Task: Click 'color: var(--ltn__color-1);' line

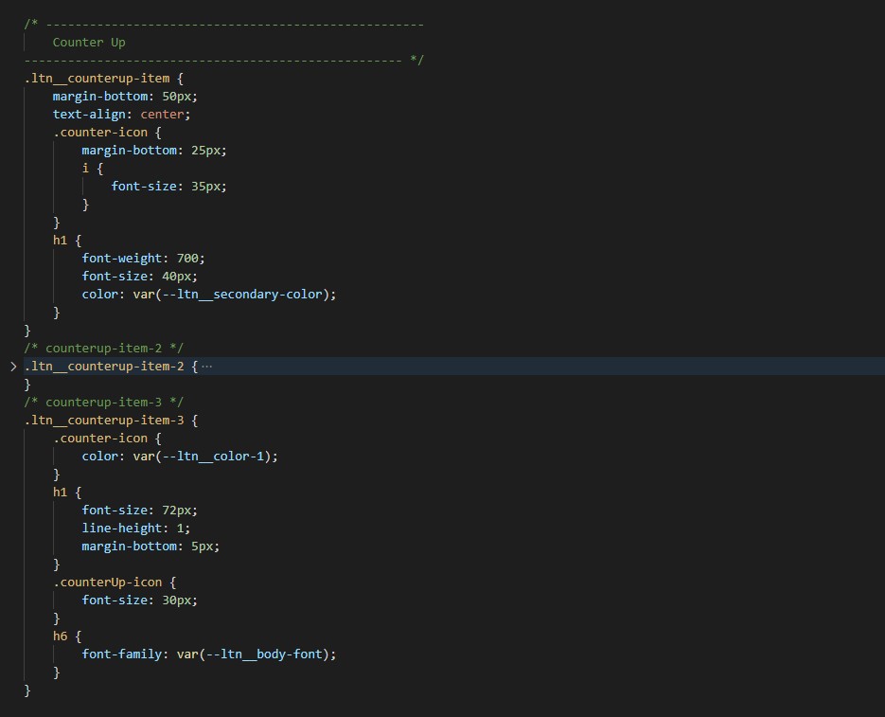Action: point(180,457)
